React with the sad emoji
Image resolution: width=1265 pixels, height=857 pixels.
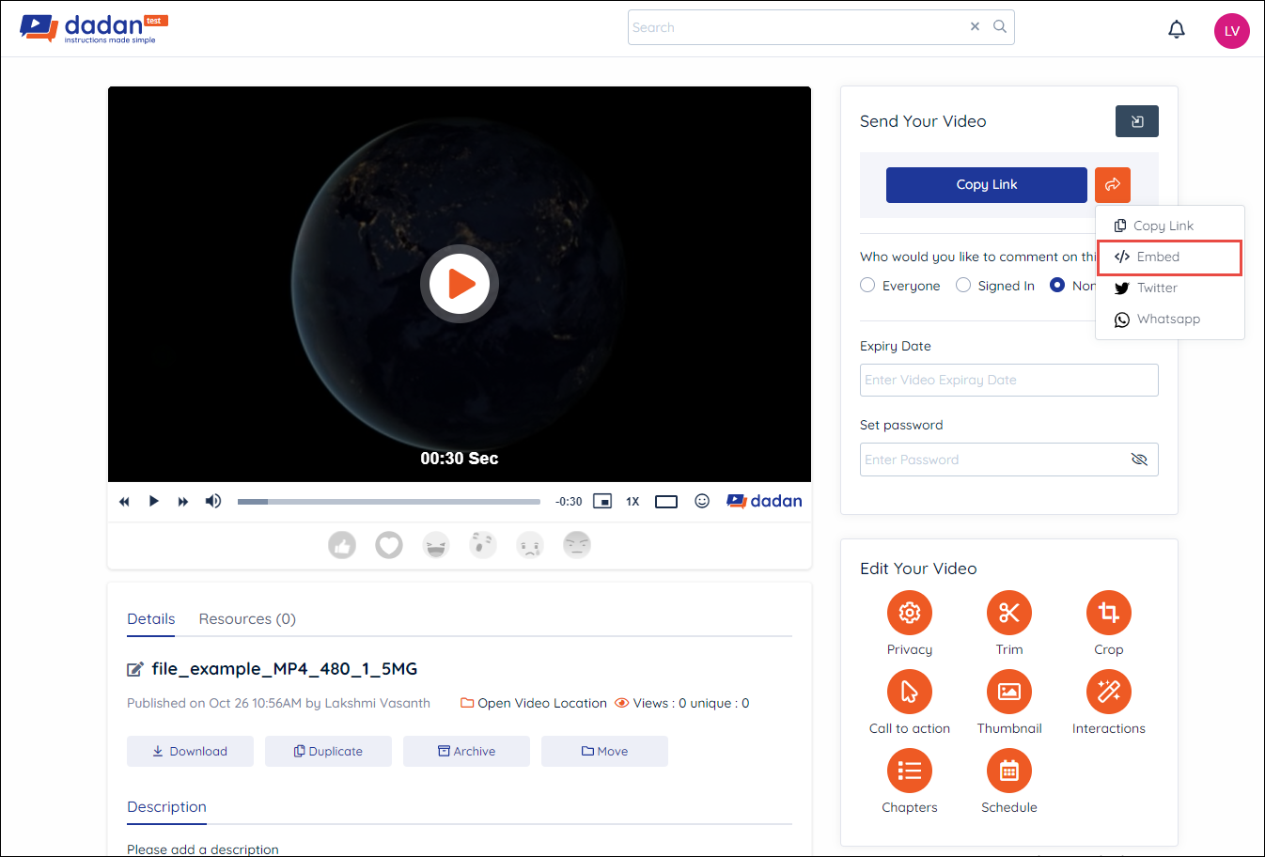pos(530,545)
